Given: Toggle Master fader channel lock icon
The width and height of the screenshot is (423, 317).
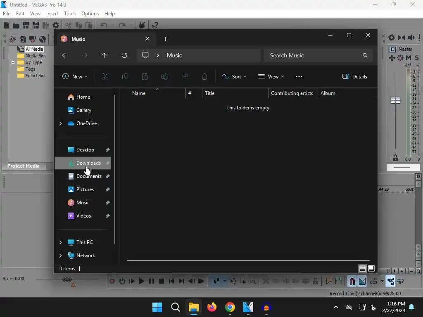Looking at the screenshot, I should tap(395, 158).
